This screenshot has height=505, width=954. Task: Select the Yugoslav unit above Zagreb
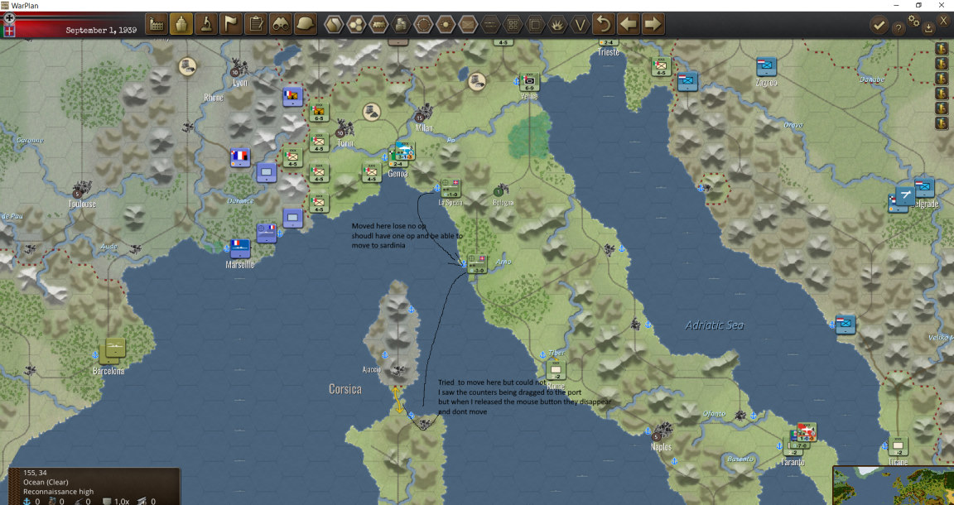[x=767, y=67]
